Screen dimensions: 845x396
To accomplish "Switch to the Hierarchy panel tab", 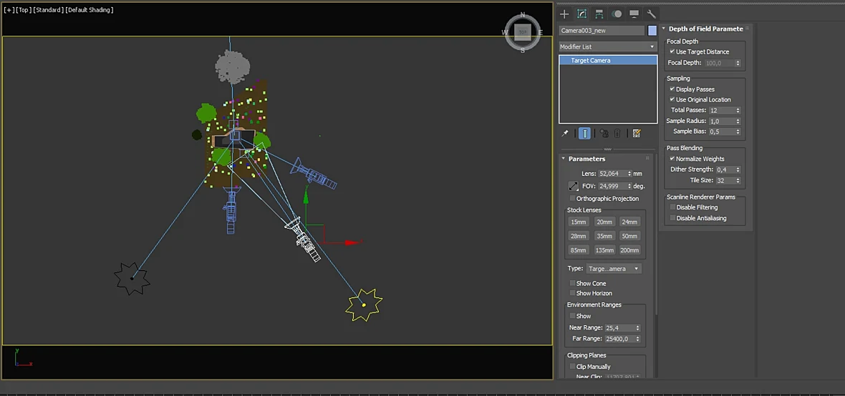I will pyautogui.click(x=599, y=14).
